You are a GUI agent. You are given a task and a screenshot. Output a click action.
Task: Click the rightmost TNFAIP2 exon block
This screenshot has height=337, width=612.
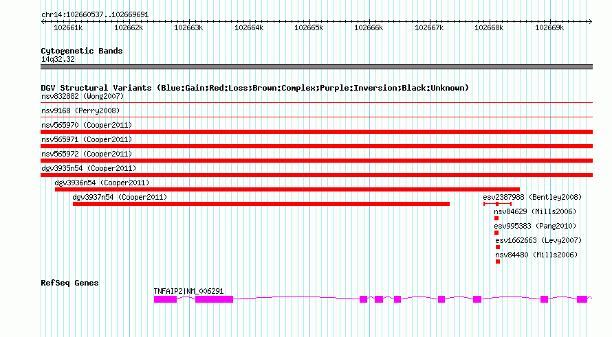[582, 299]
